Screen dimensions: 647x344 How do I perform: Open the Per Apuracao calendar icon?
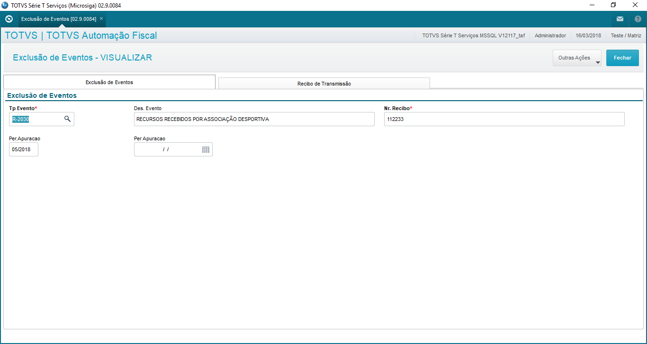[x=206, y=149]
